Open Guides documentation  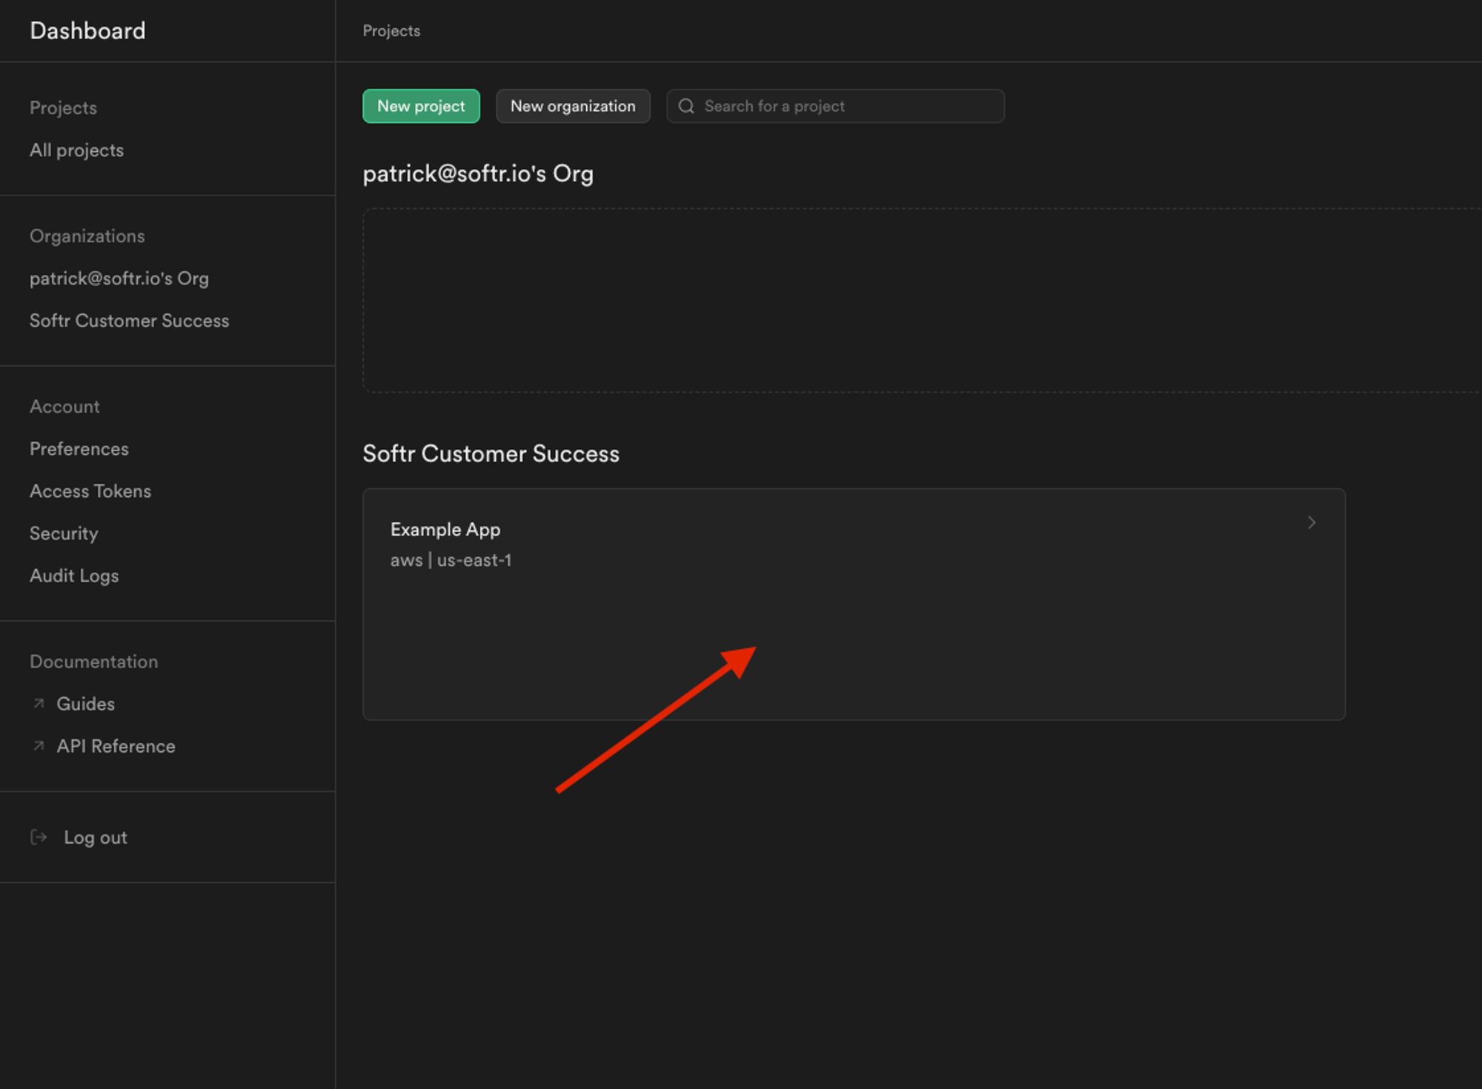tap(86, 704)
